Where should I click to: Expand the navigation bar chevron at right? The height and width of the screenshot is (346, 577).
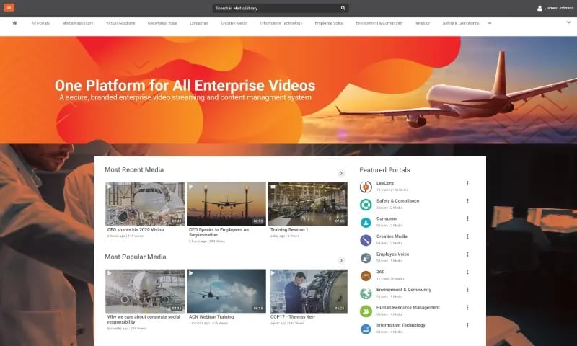click(x=568, y=23)
